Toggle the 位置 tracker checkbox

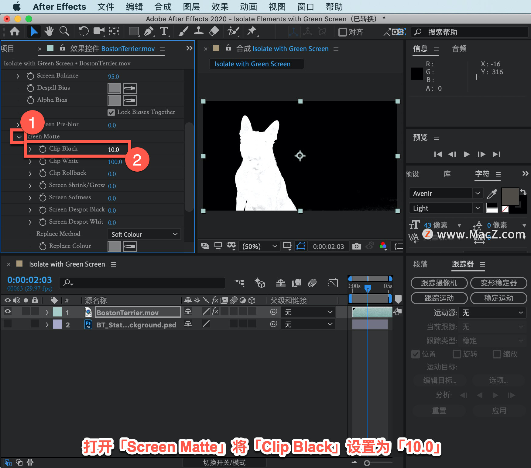pos(415,354)
